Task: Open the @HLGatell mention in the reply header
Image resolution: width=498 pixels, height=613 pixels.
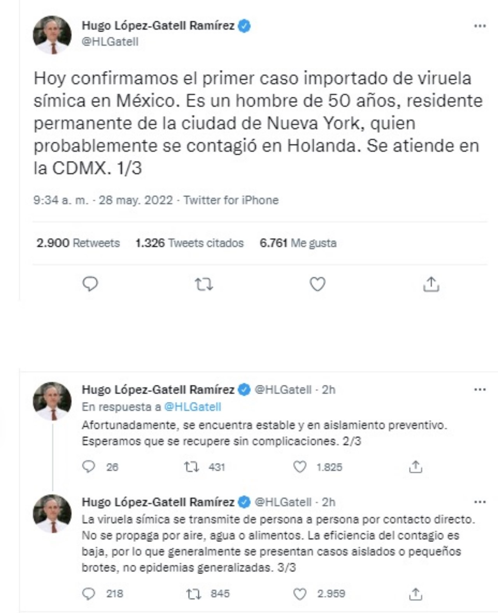Action: (193, 407)
